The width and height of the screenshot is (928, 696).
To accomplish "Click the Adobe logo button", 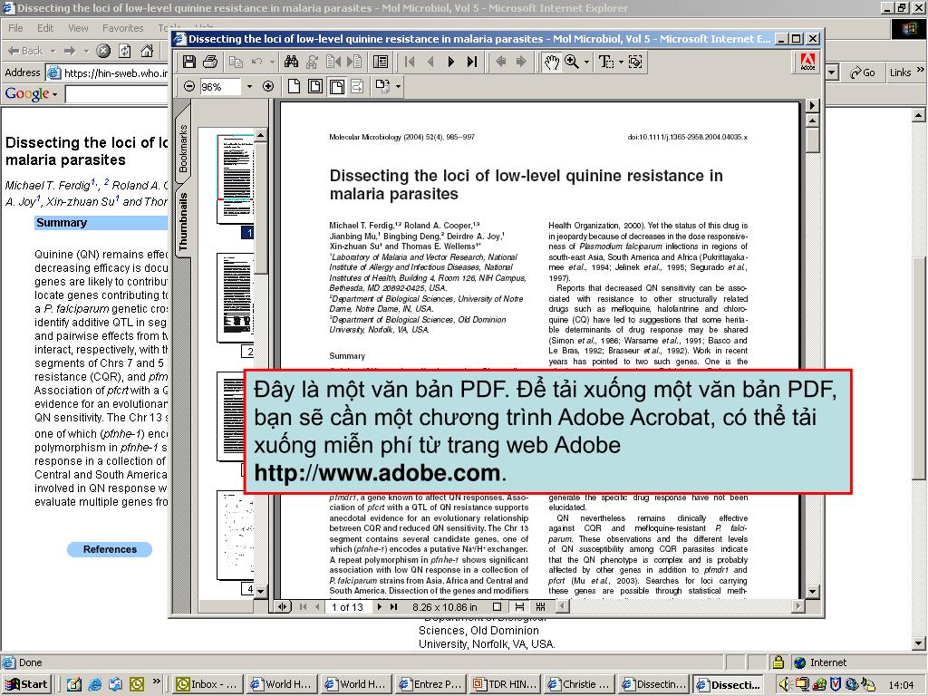I will coord(807,63).
